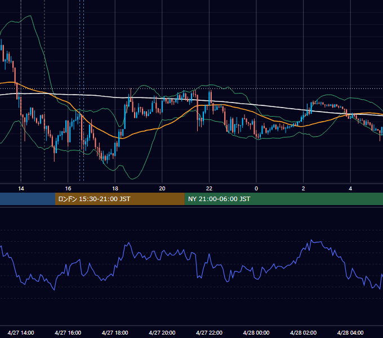Click the 4/27 22:00 timestamp label
This screenshot has height=338, width=383.
[209, 332]
